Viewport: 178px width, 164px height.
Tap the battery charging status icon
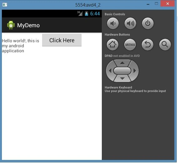click(87, 13)
